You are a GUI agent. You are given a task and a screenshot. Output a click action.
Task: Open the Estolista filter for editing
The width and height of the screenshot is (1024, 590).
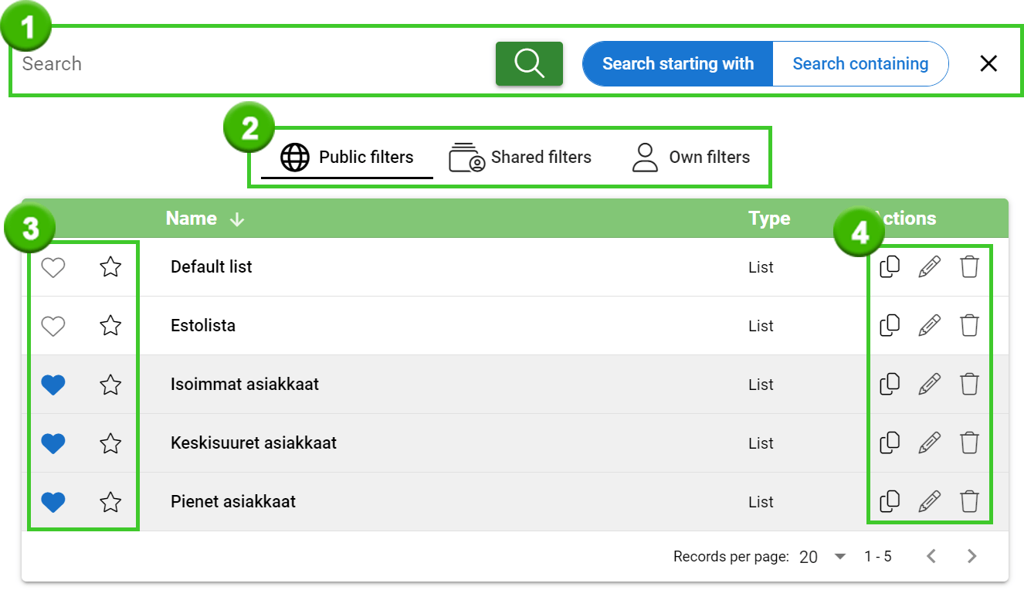[930, 325]
